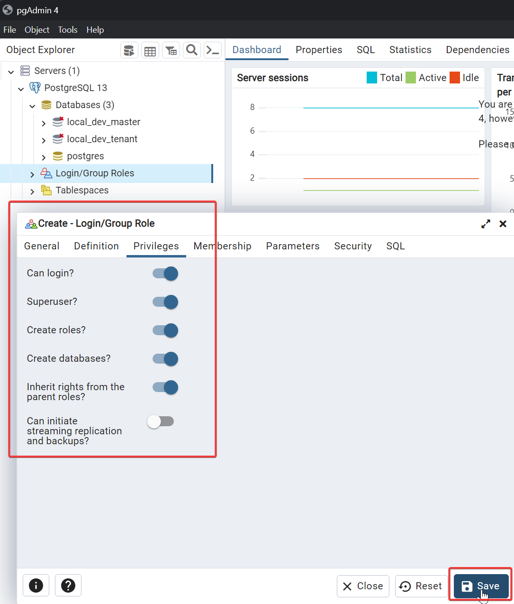Viewport: 514px width, 604px height.
Task: Click the local_dev_master disconnected database icon
Action: pyautogui.click(x=58, y=122)
